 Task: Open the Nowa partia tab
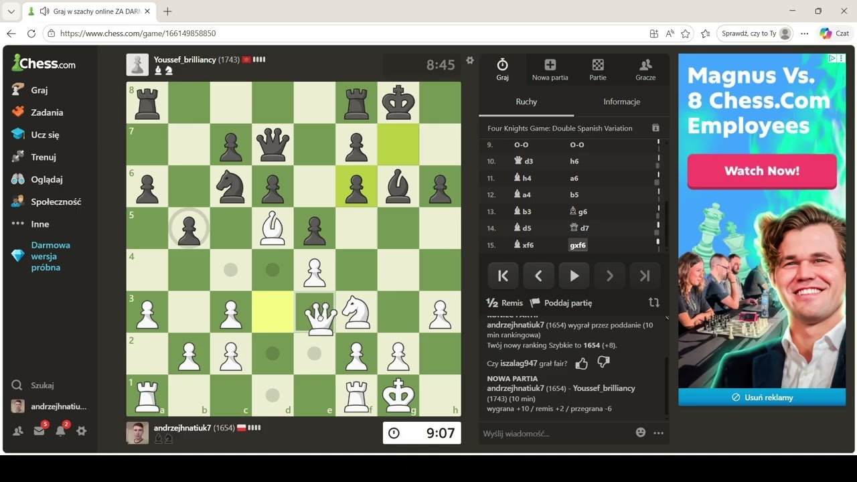coord(550,70)
